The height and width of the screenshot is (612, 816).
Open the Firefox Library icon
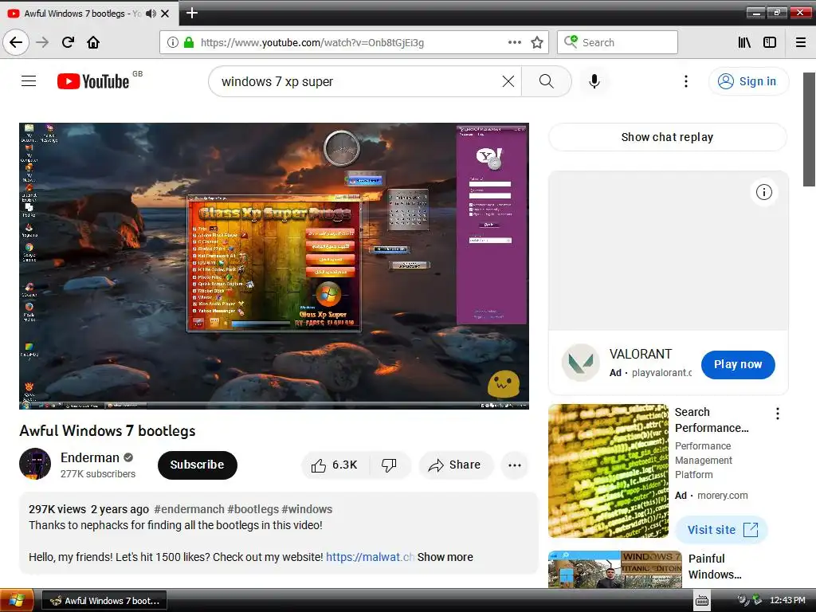pos(744,42)
